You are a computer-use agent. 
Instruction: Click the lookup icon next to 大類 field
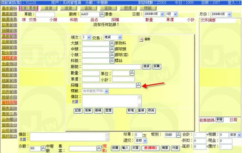coord(113,43)
